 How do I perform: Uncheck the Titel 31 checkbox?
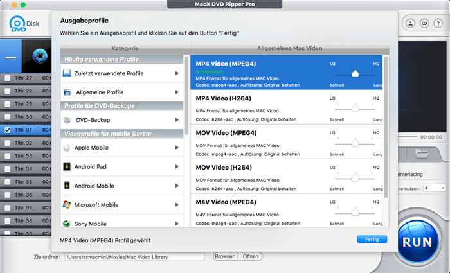(8, 130)
